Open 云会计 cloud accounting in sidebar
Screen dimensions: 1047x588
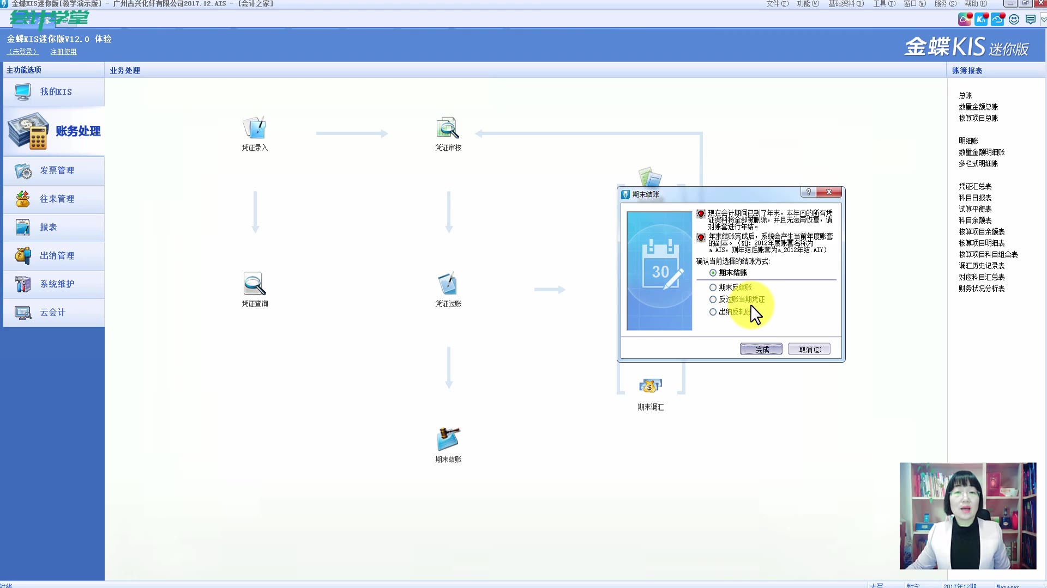click(x=54, y=312)
